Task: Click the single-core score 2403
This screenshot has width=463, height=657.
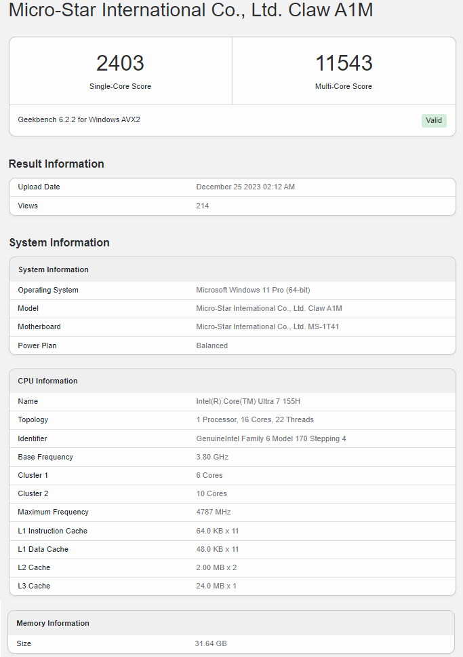Action: (120, 63)
